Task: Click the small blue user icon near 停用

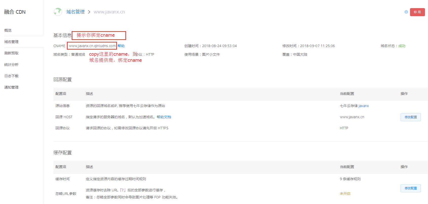Action: 406,12
